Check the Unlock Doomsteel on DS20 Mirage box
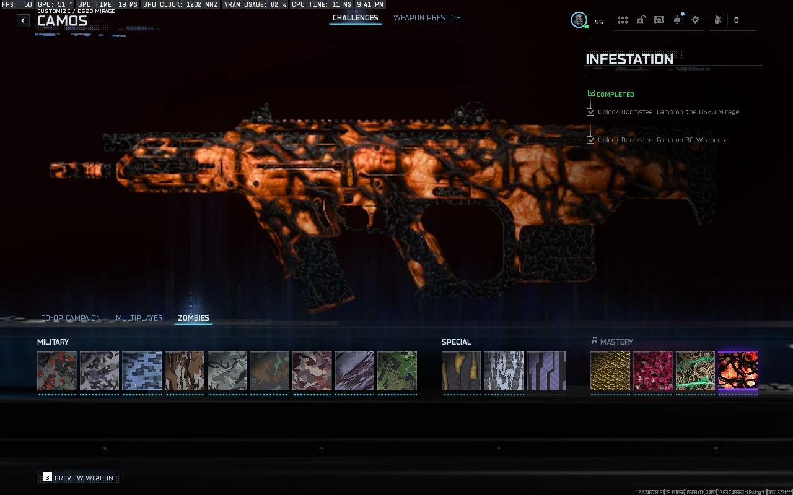793x495 pixels. (x=590, y=112)
